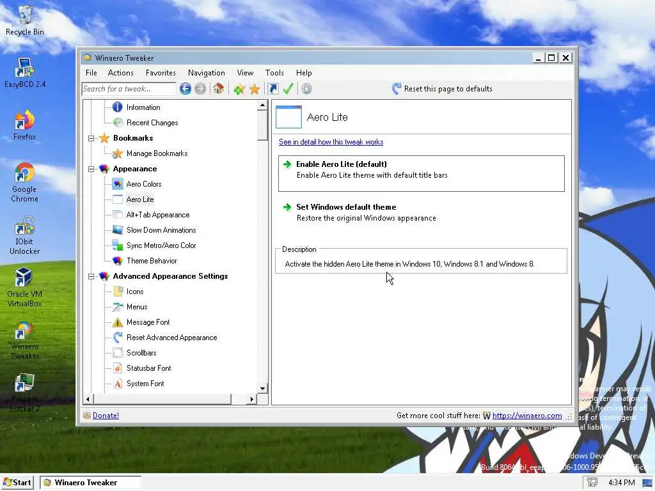This screenshot has width=655, height=491.
Task: Click the Google Chrome desktop shortcut
Action: [25, 182]
